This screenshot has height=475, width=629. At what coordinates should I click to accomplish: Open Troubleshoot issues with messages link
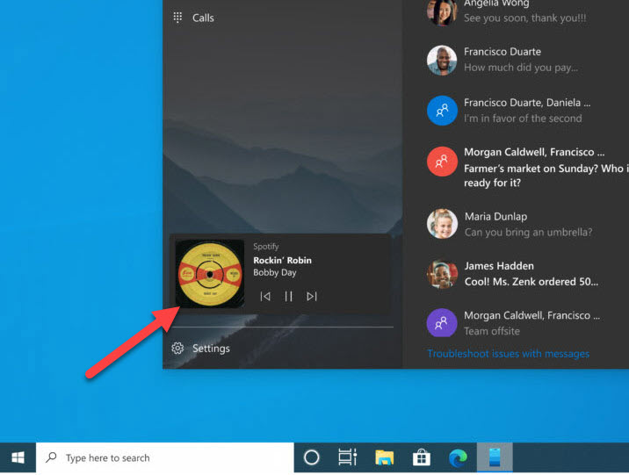point(508,354)
